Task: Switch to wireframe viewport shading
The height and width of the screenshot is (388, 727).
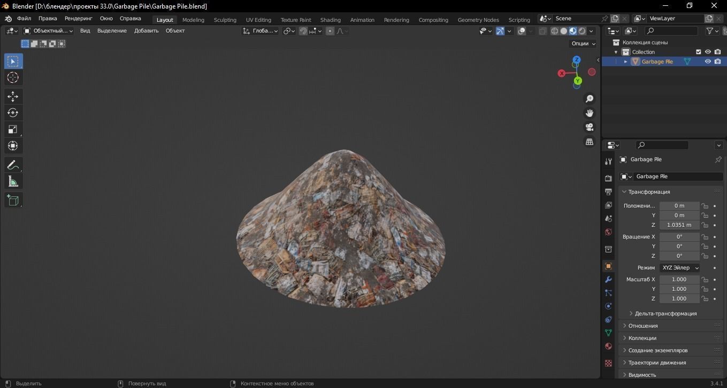Action: point(555,31)
